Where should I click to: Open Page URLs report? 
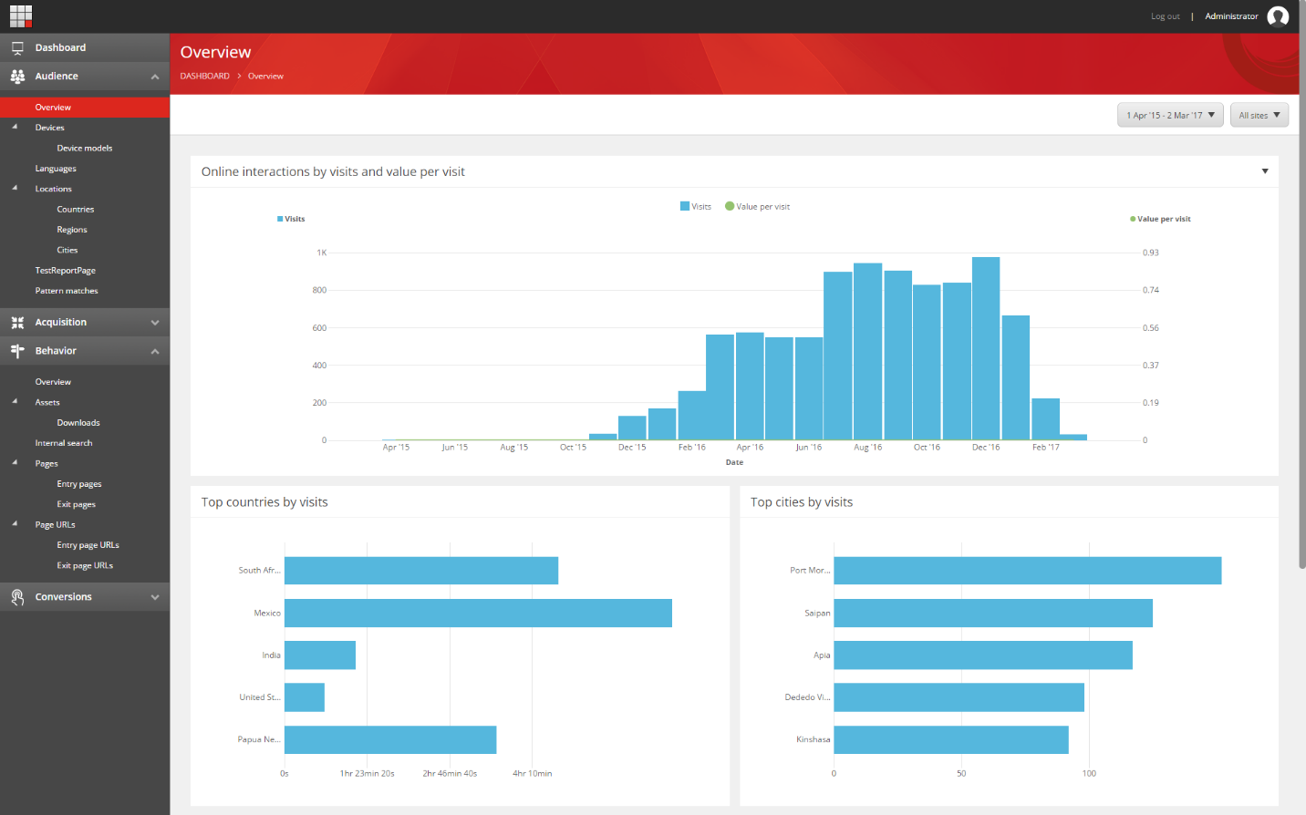55,525
